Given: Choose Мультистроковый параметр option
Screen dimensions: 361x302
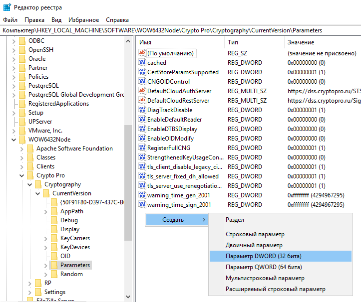Looking at the screenshot, I should coord(281,278).
